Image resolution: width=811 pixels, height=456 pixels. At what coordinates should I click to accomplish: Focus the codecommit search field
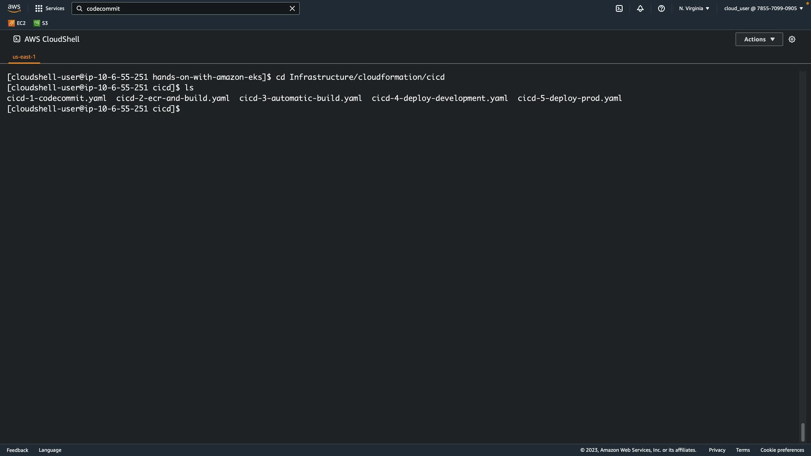point(186,8)
